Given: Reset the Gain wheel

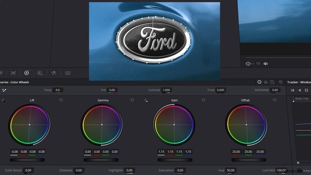Looking at the screenshot, I should (x=203, y=100).
